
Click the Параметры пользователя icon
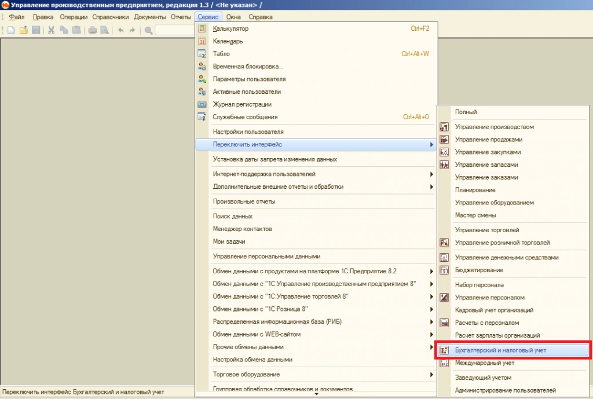(x=202, y=79)
